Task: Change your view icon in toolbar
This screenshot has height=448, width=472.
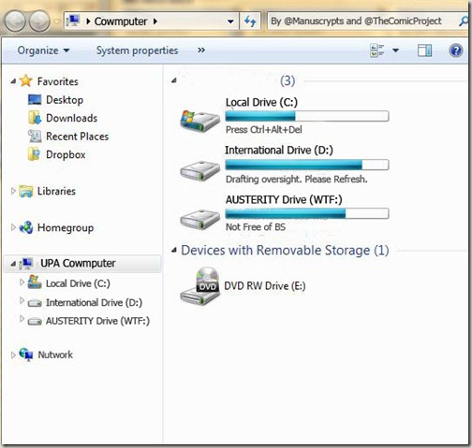Action: (x=376, y=51)
